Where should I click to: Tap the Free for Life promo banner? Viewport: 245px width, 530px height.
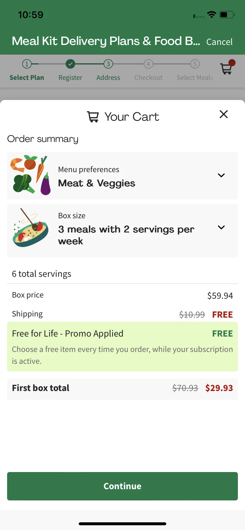pos(122,347)
